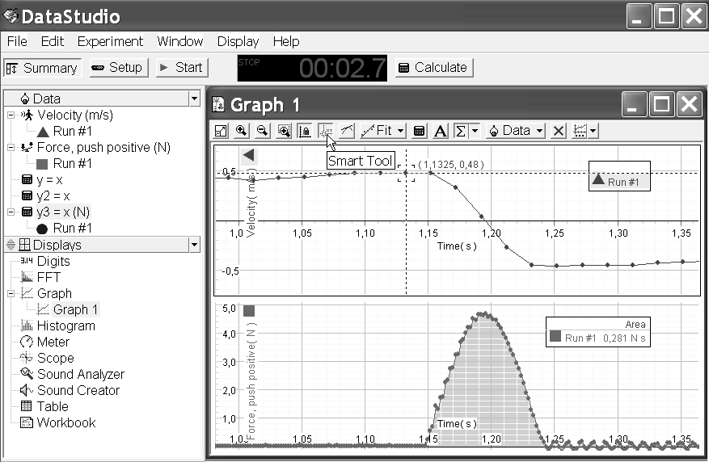
Task: Open the graph settings dropdown arrow
Action: pyautogui.click(x=593, y=131)
